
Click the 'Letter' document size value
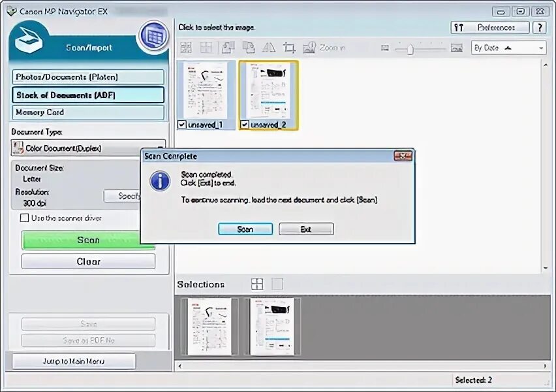32,179
